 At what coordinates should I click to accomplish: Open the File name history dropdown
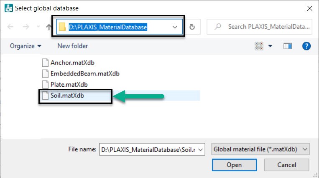pyautogui.click(x=201, y=149)
